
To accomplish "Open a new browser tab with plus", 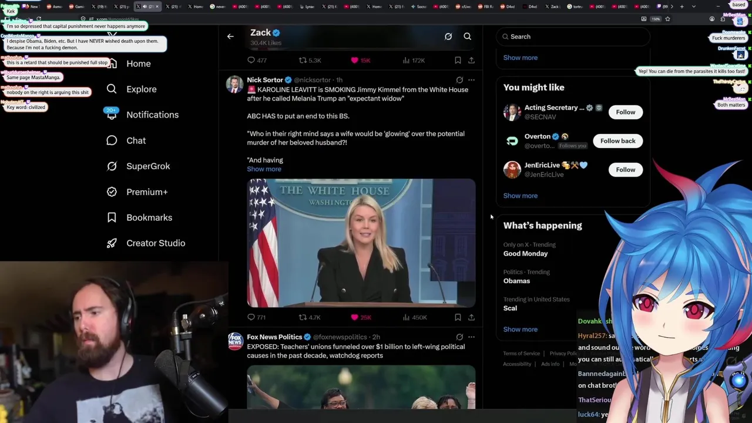I will (x=681, y=6).
